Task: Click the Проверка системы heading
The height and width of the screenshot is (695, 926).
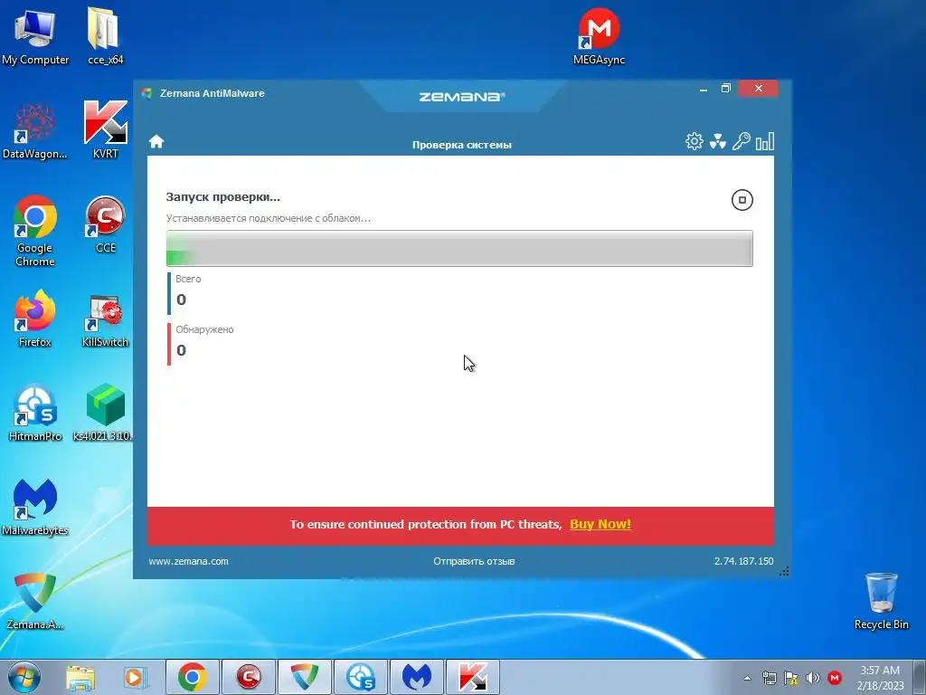Action: pos(462,145)
